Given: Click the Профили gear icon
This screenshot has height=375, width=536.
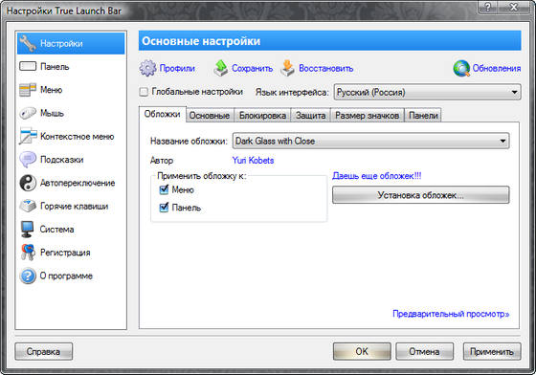Looking at the screenshot, I should click(x=147, y=68).
